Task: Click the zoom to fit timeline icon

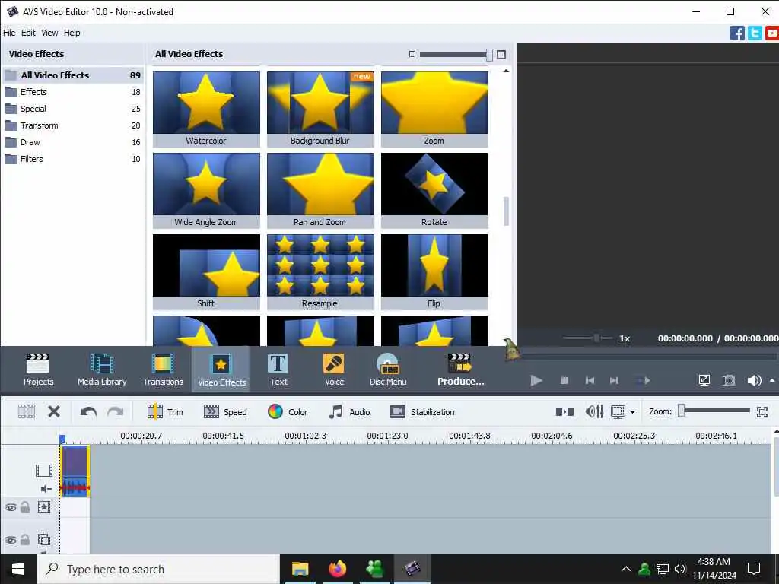Action: click(x=762, y=411)
